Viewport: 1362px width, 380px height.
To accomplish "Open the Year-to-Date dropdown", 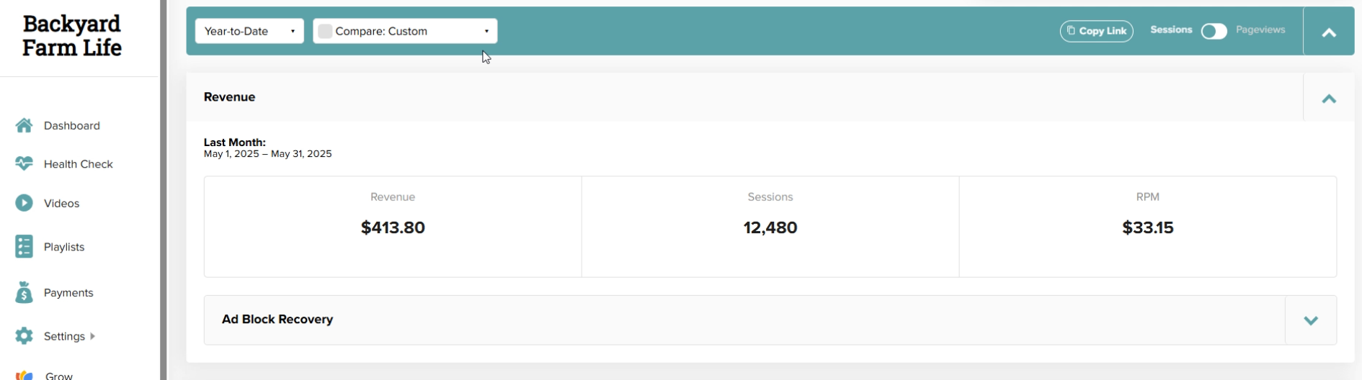I will 249,31.
